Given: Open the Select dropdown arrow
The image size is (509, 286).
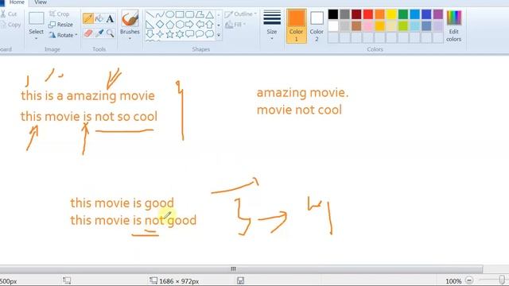Looking at the screenshot, I should click(36, 39).
